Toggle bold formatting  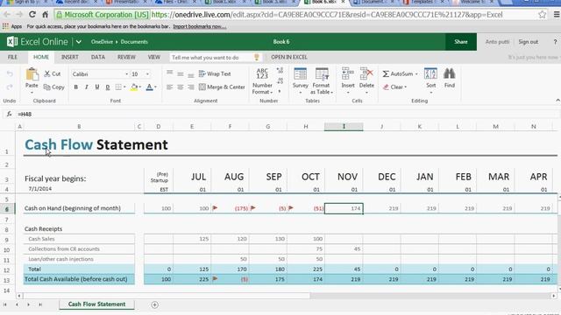point(76,87)
